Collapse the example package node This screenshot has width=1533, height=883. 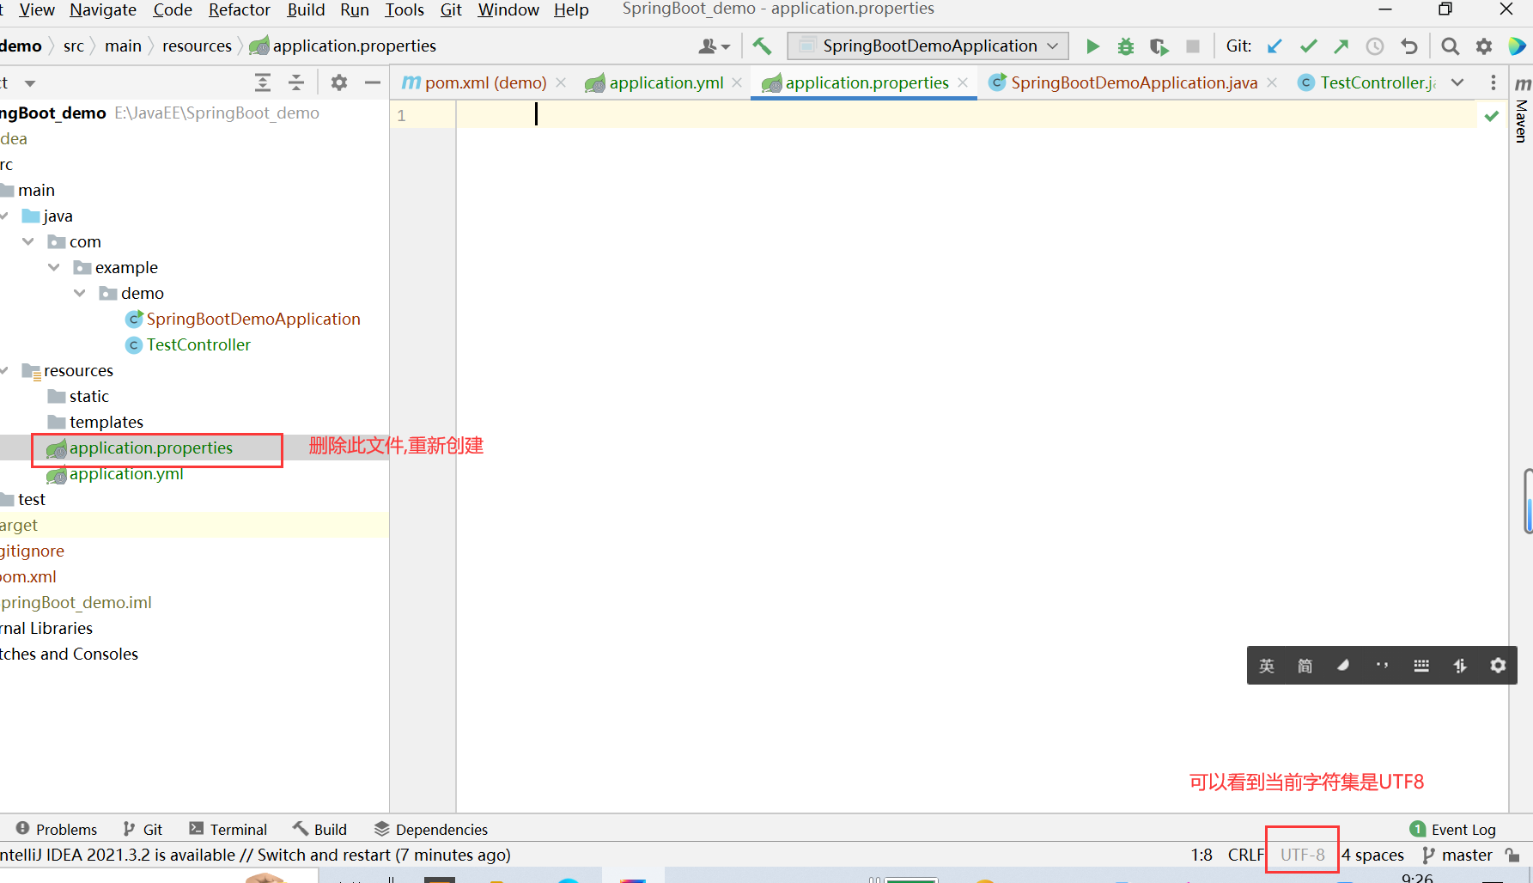(54, 267)
